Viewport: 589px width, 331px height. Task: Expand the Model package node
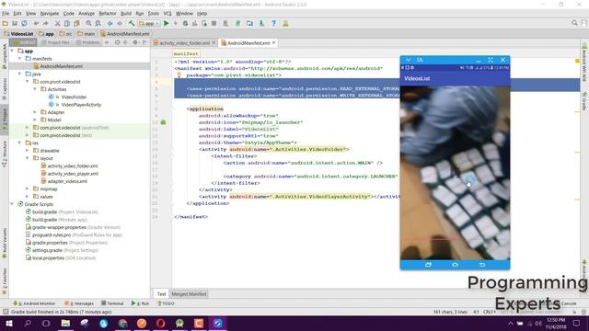pyautogui.click(x=35, y=120)
